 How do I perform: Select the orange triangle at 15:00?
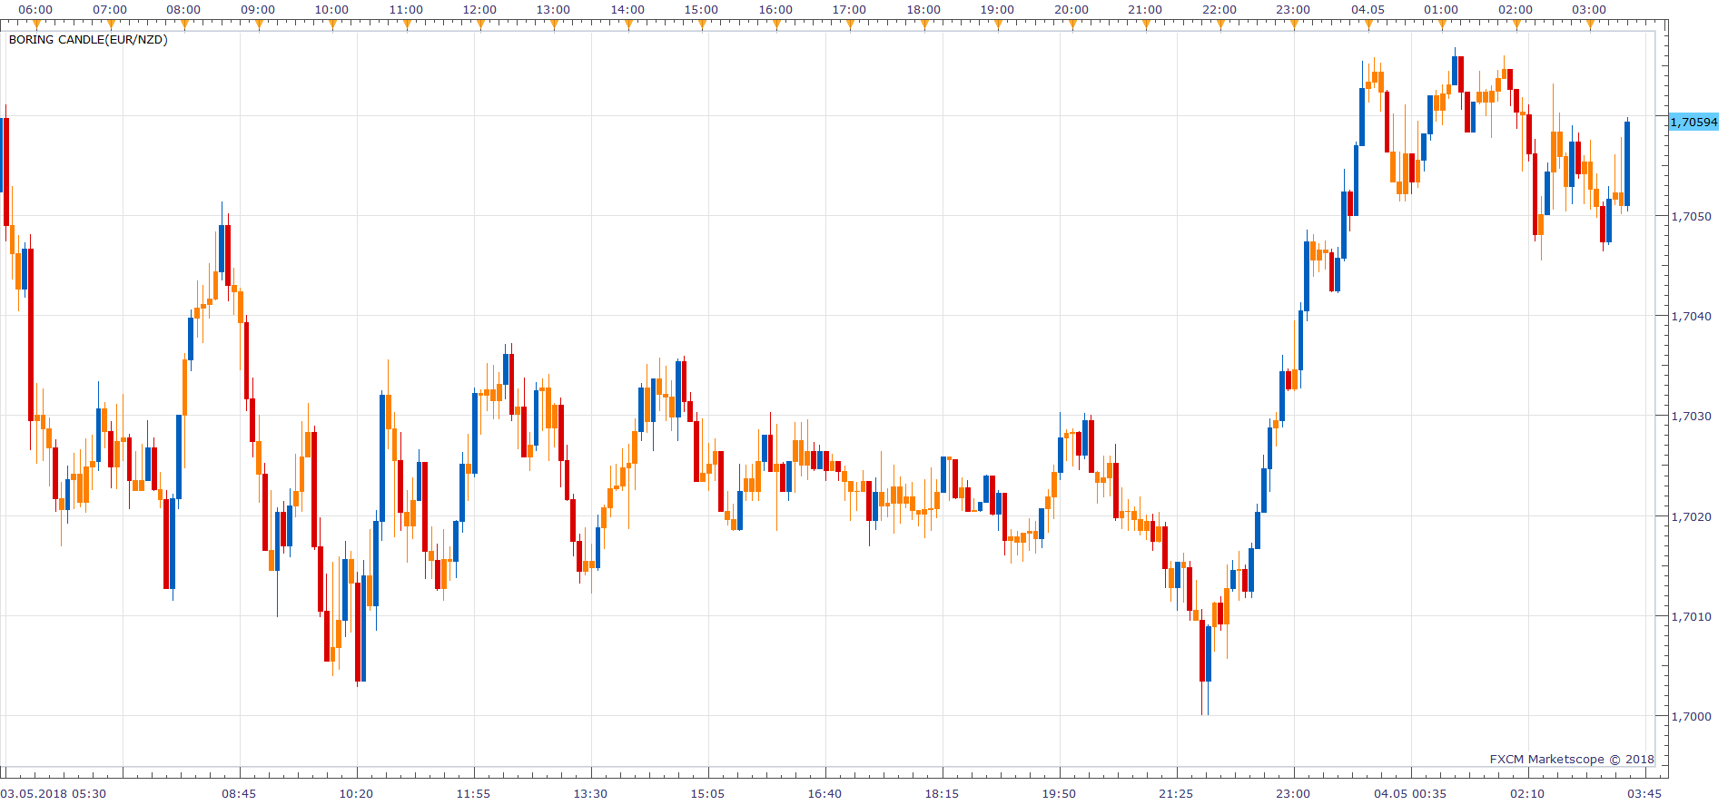coord(702,25)
